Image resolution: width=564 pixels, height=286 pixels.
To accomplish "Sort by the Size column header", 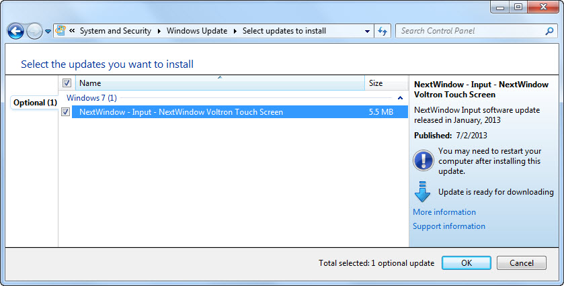I will pyautogui.click(x=387, y=83).
